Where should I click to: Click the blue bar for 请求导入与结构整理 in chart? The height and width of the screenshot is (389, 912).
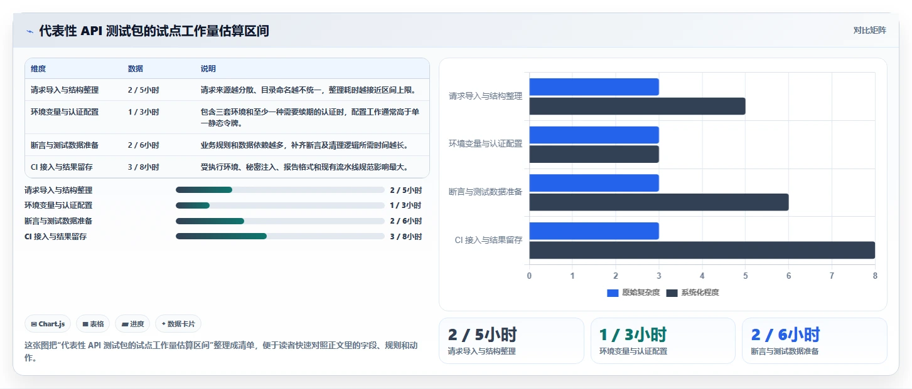(594, 87)
